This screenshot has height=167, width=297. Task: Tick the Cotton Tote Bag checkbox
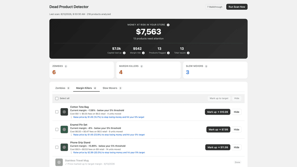tap(57, 112)
